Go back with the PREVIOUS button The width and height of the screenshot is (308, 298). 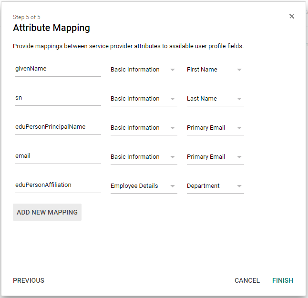coord(29,280)
